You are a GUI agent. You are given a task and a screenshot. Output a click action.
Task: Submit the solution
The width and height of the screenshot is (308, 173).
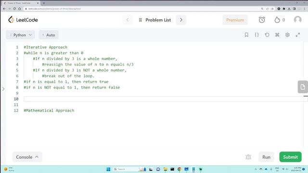point(290,157)
